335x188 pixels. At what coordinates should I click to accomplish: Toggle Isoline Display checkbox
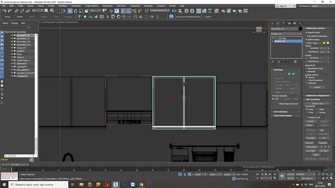click(306, 39)
